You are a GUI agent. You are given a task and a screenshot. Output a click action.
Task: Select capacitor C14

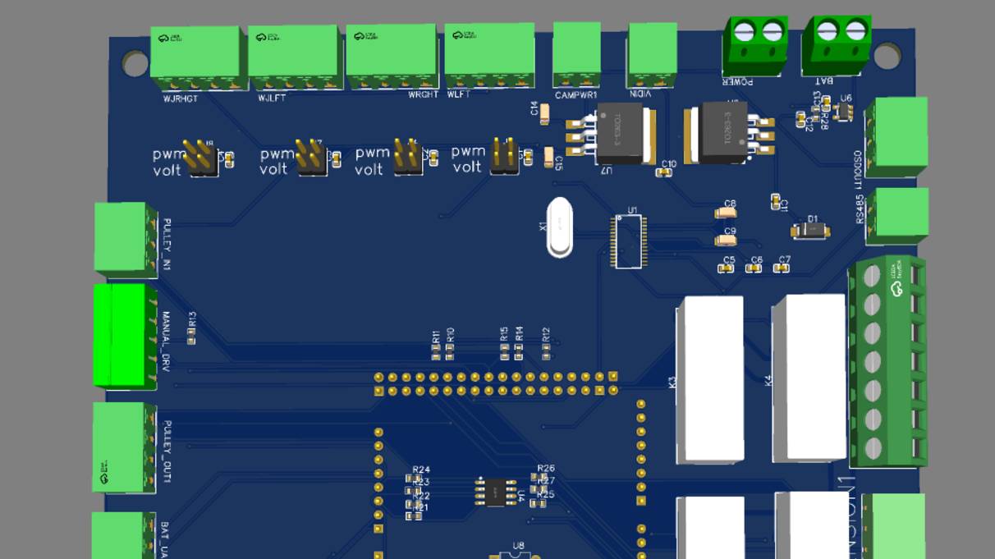(x=543, y=113)
